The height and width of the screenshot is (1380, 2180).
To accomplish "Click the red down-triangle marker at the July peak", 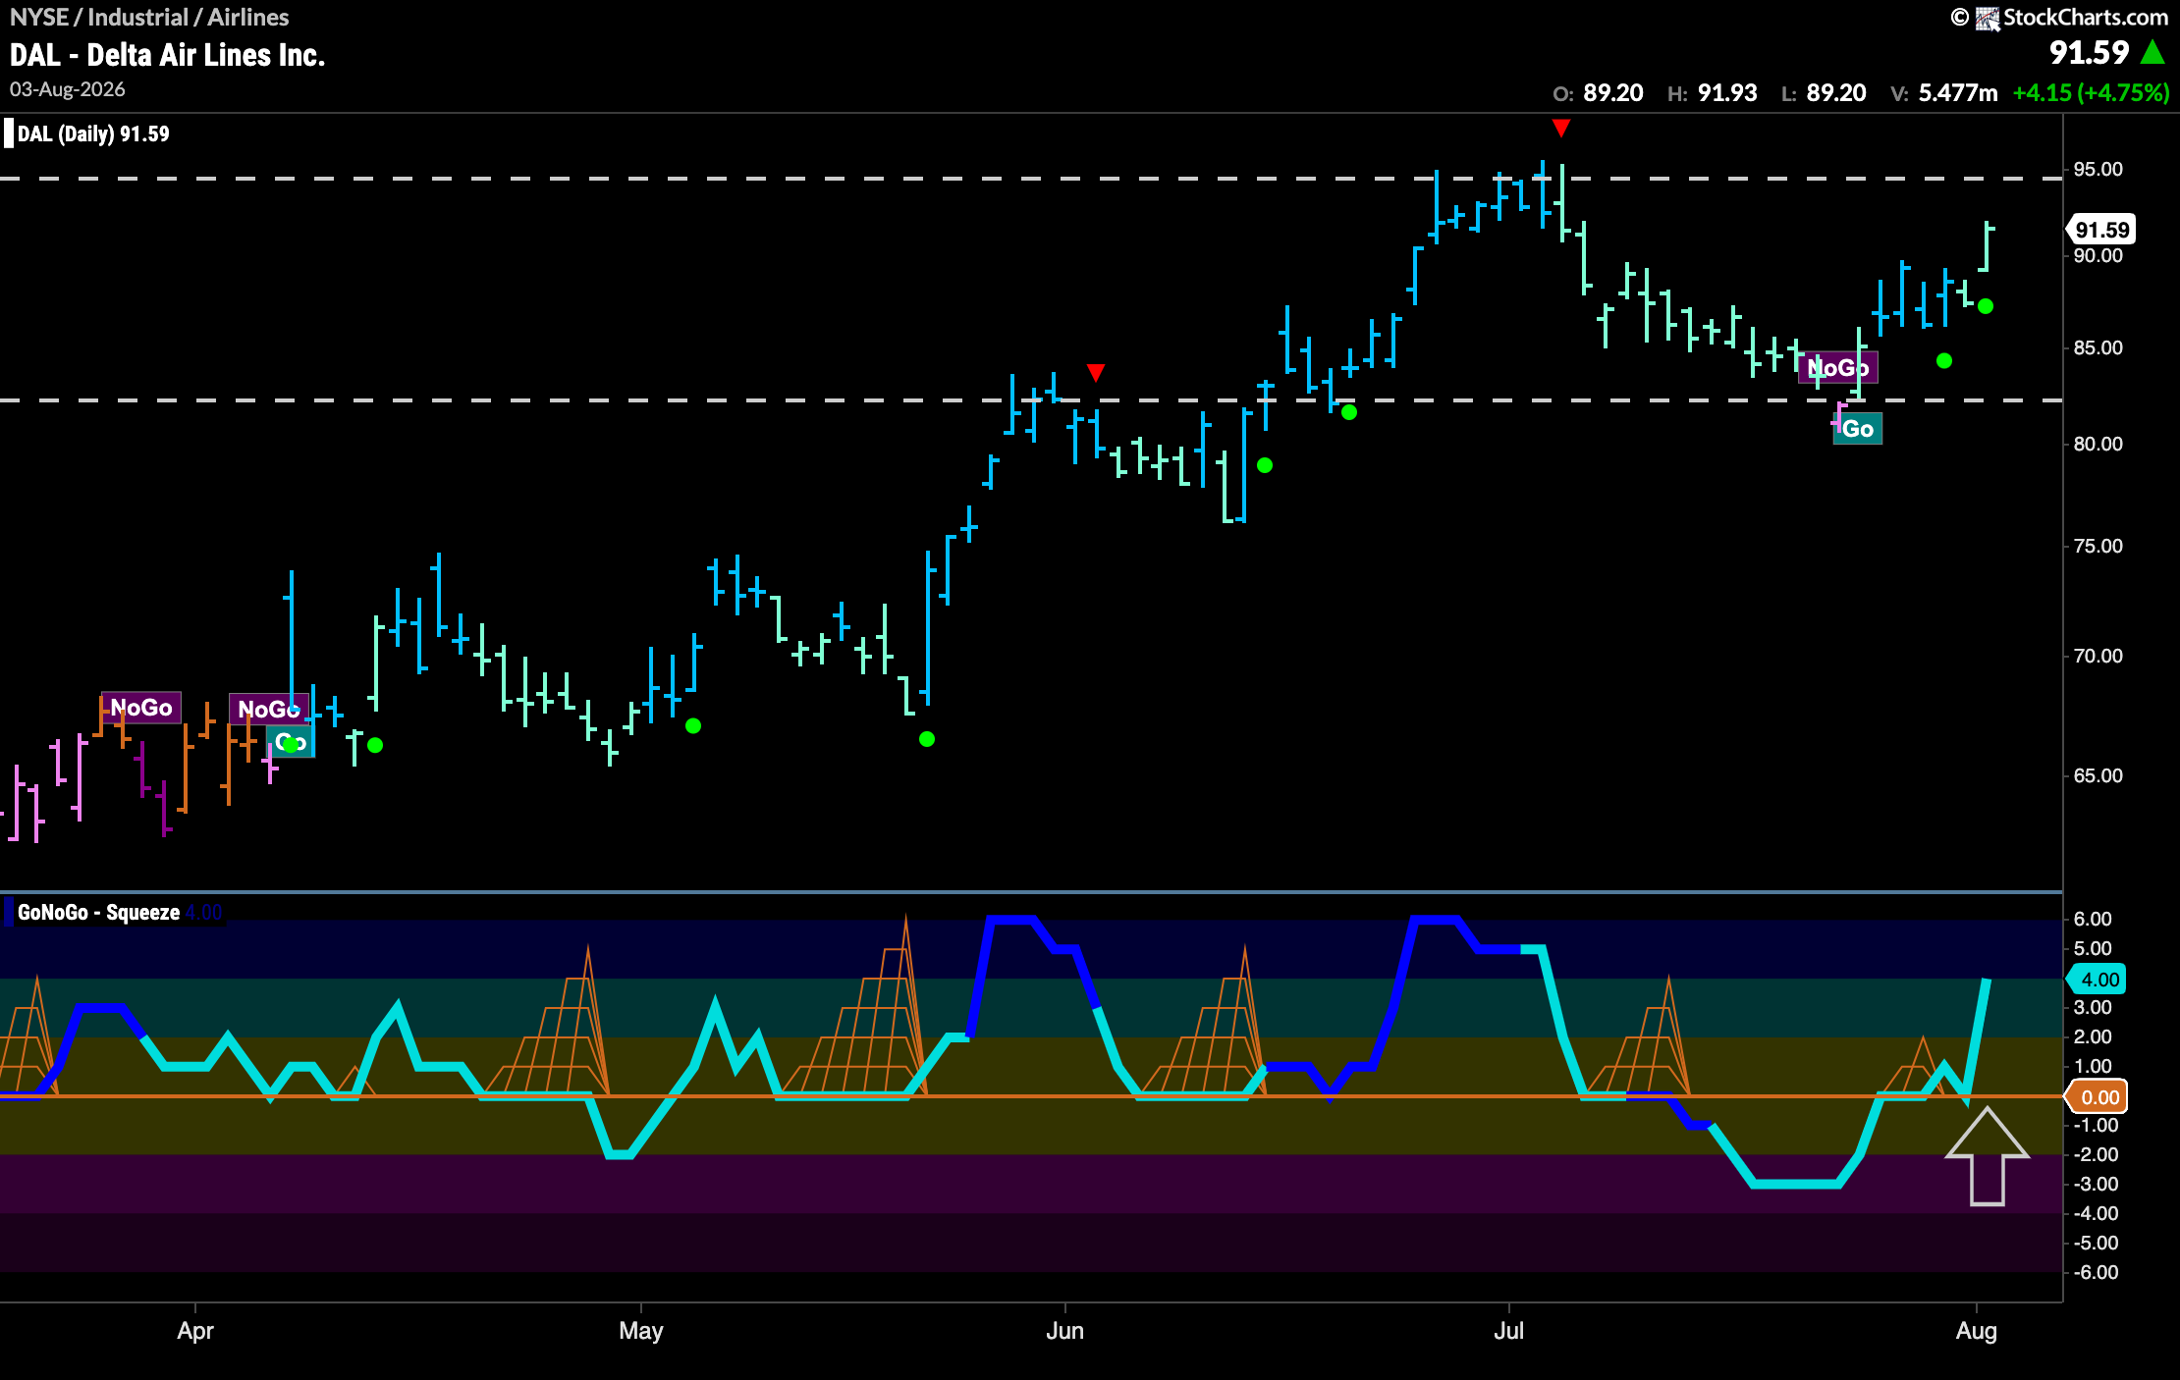I will pos(1561,128).
